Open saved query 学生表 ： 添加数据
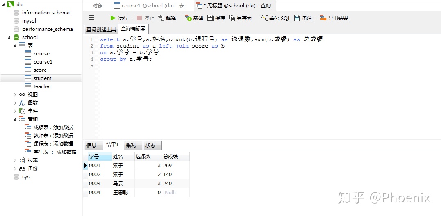This screenshot has width=441, height=216. pos(55,152)
